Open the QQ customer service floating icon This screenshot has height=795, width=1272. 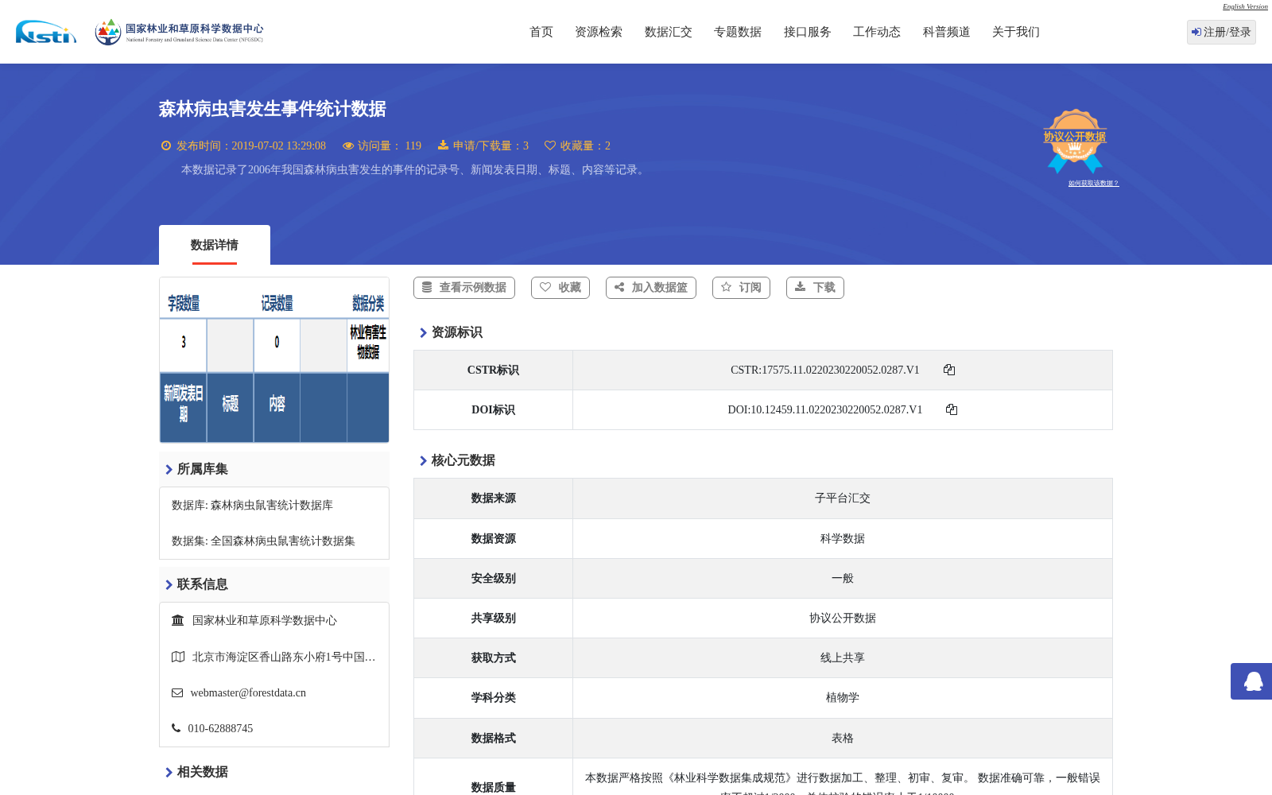(1253, 681)
